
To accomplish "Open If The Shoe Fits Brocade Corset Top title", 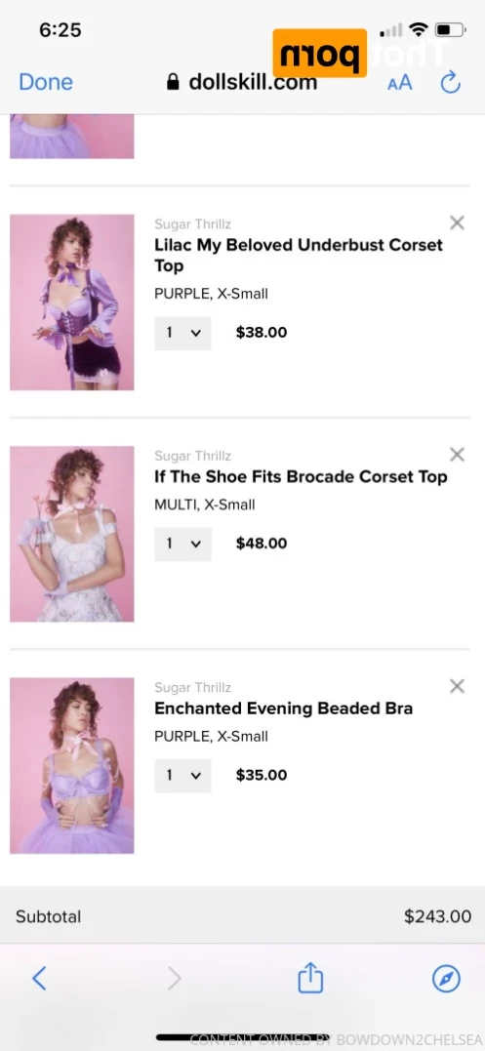I will click(x=301, y=477).
